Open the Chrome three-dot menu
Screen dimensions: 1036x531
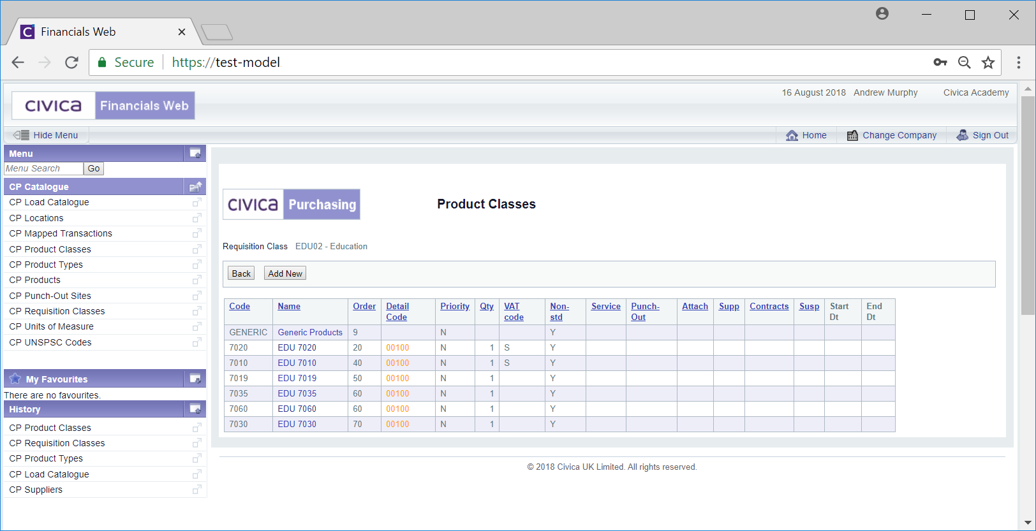[1019, 62]
